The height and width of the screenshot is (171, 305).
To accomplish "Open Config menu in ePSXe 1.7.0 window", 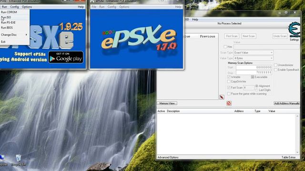I will [112, 7].
